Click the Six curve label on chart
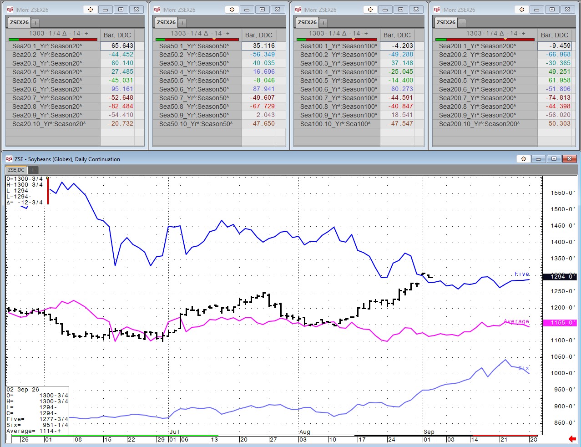581x447 pixels. pos(524,368)
